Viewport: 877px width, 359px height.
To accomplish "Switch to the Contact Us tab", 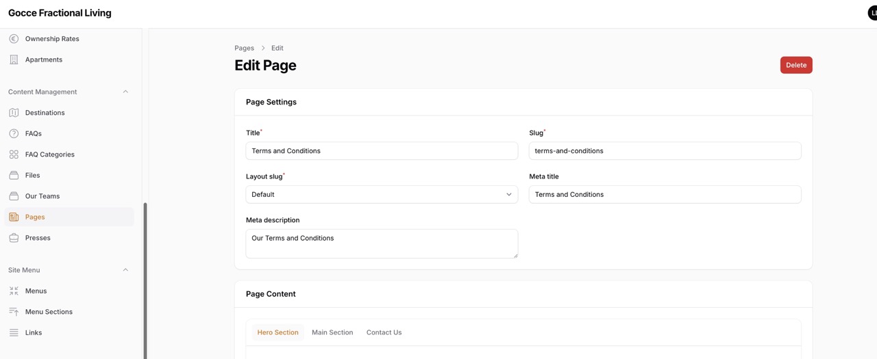I will click(384, 332).
